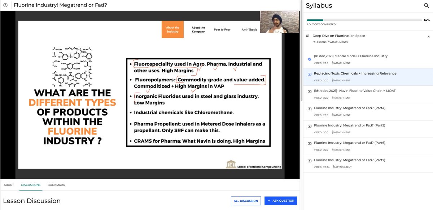Click video icon of Megatrend or Fad (Part7)
Screen dimensions: 433x210
tap(310, 160)
